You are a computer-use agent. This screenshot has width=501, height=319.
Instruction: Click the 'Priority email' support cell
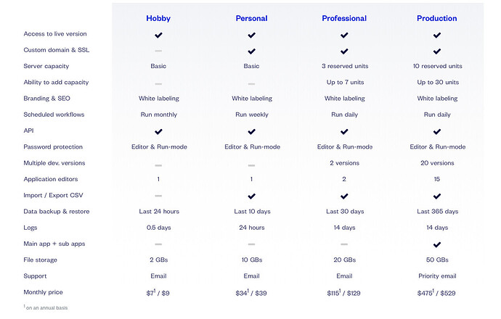pyautogui.click(x=437, y=276)
